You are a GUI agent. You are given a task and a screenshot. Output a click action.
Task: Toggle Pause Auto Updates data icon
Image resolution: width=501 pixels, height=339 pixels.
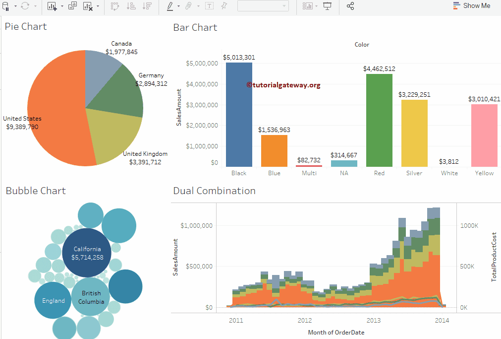pos(6,6)
